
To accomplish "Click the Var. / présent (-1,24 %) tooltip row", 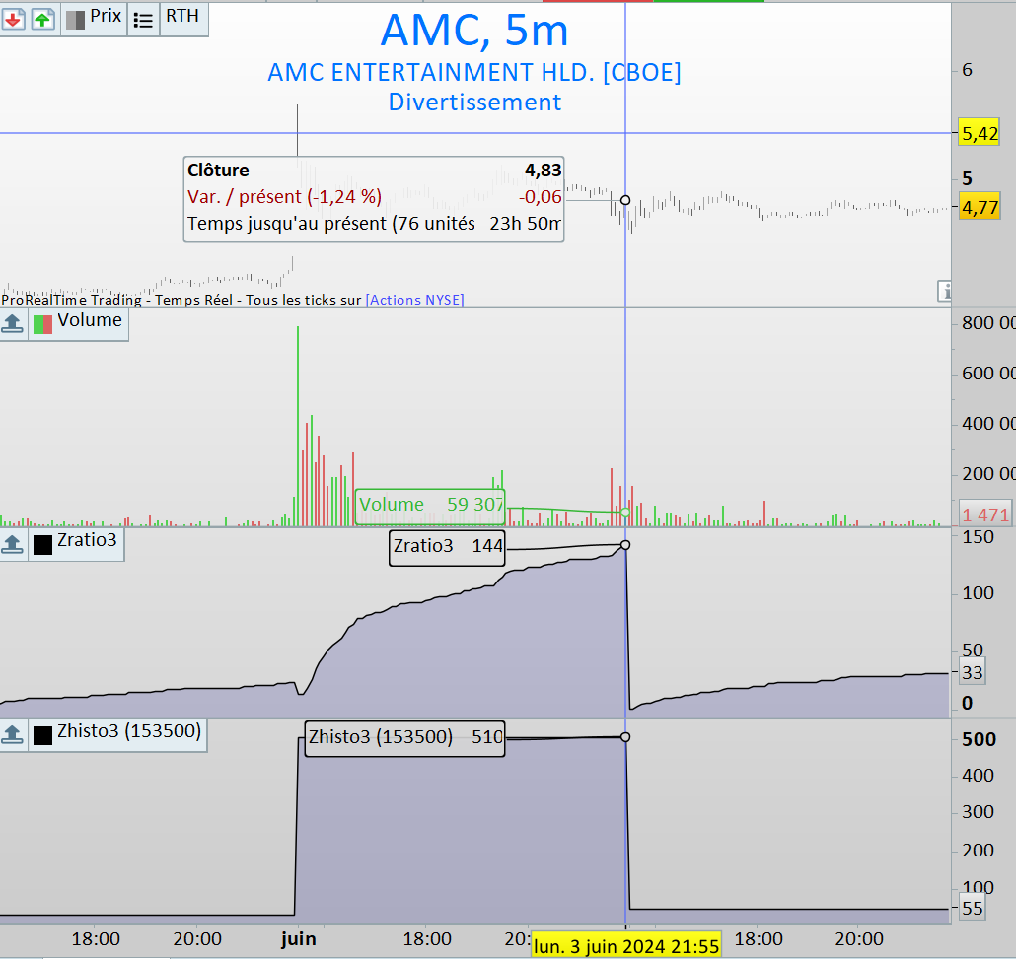I will point(374,197).
